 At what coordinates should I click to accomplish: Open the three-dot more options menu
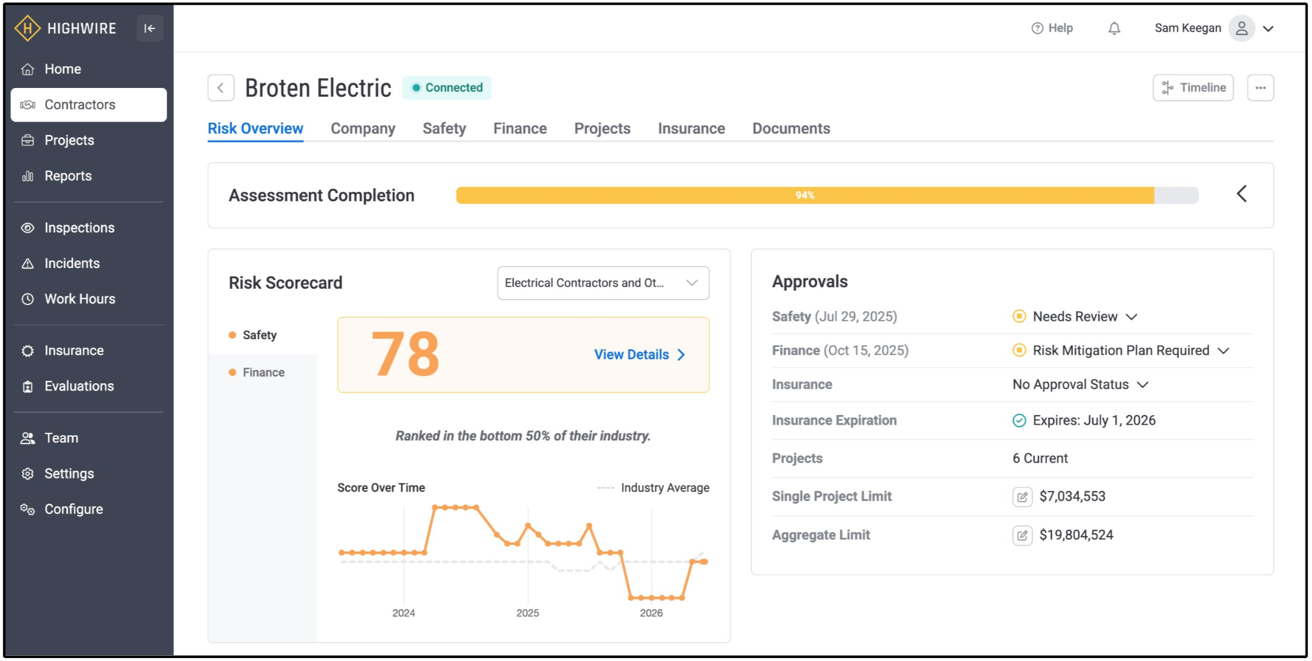point(1260,88)
